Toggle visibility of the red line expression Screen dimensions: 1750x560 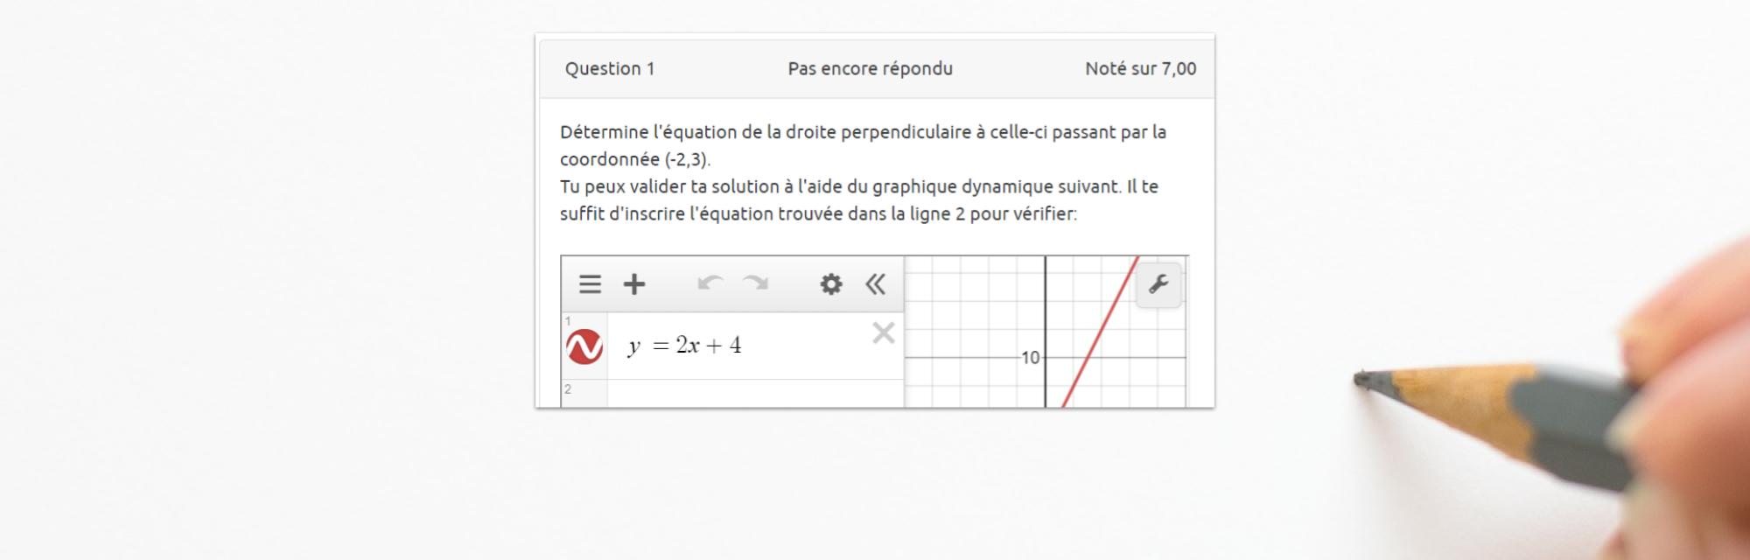[584, 346]
